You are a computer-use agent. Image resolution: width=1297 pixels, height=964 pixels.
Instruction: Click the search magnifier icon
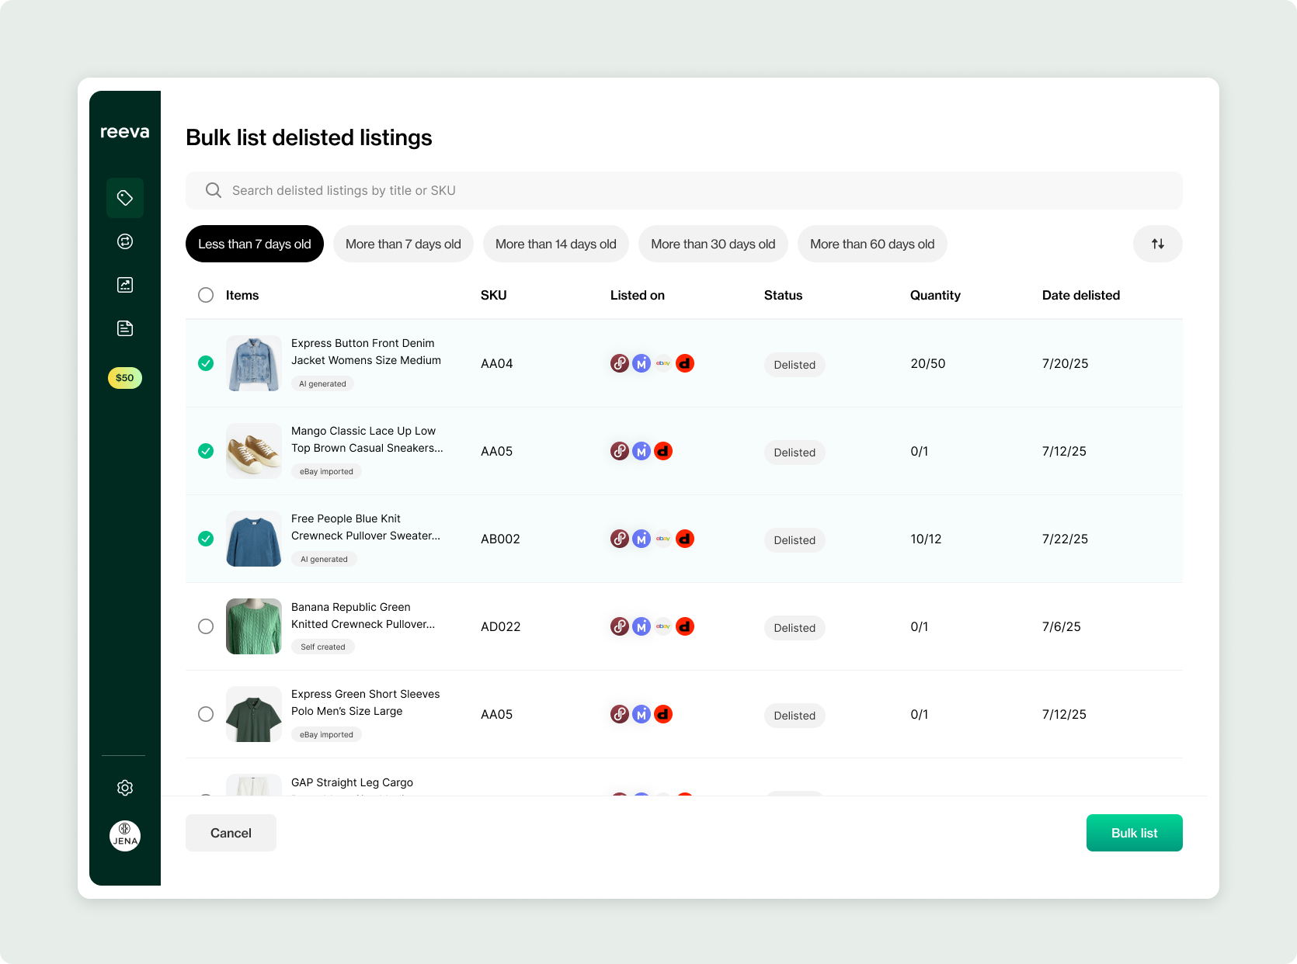click(x=214, y=190)
